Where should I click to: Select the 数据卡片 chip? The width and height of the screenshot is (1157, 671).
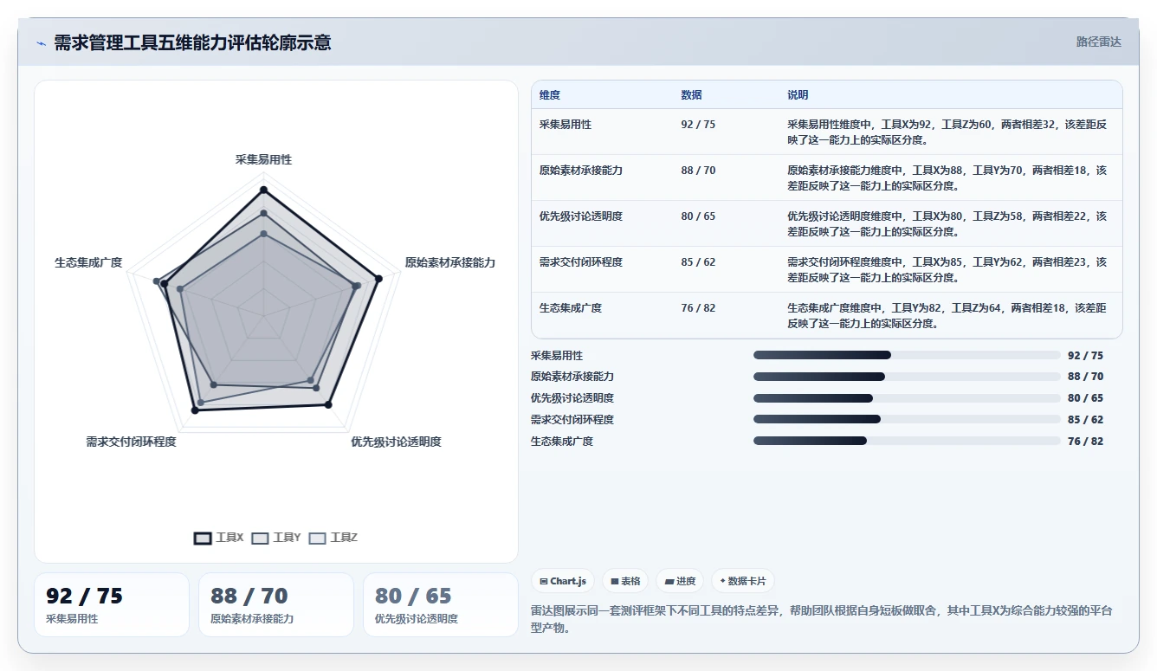point(742,581)
